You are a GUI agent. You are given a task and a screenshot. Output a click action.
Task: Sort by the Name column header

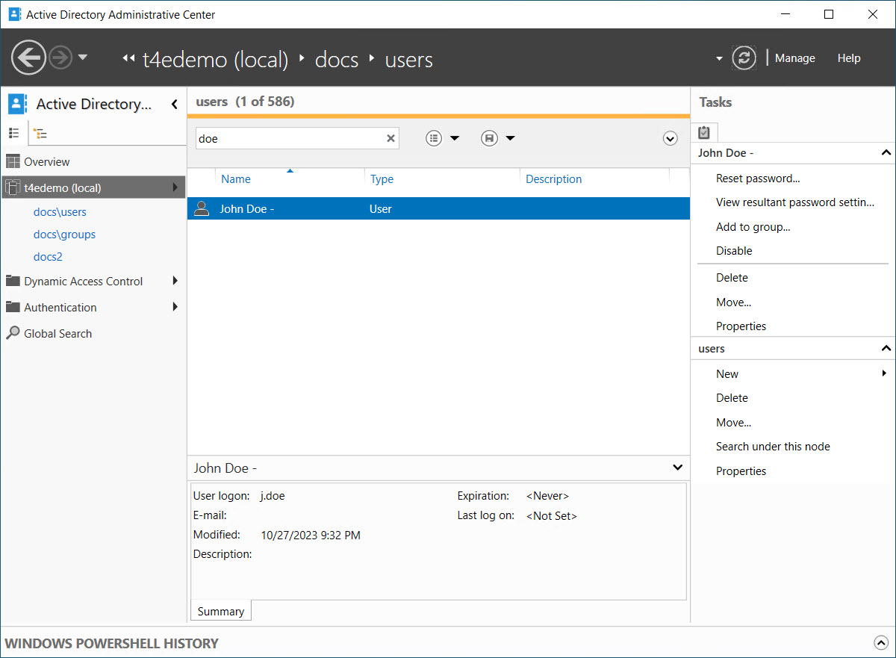pos(236,179)
